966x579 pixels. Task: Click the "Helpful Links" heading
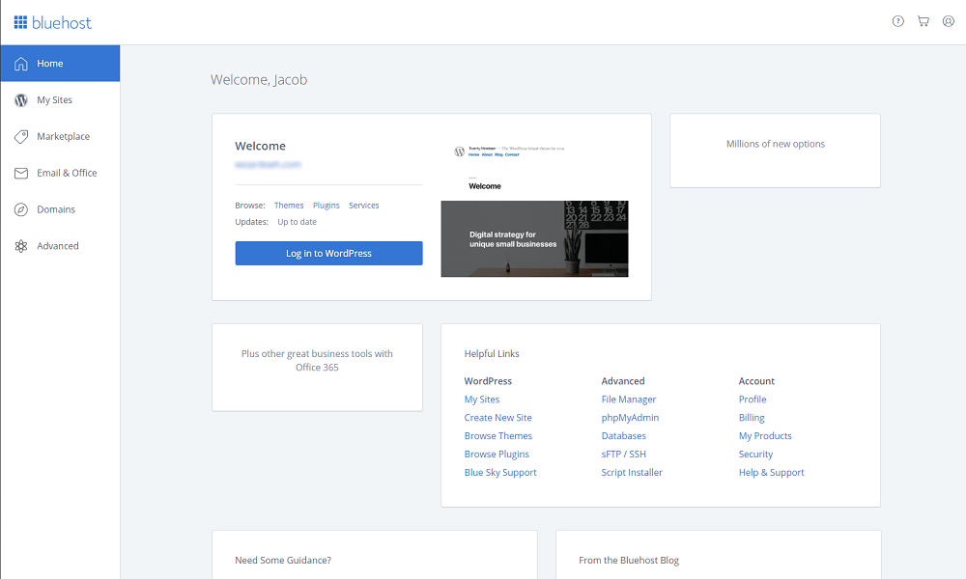[492, 354]
